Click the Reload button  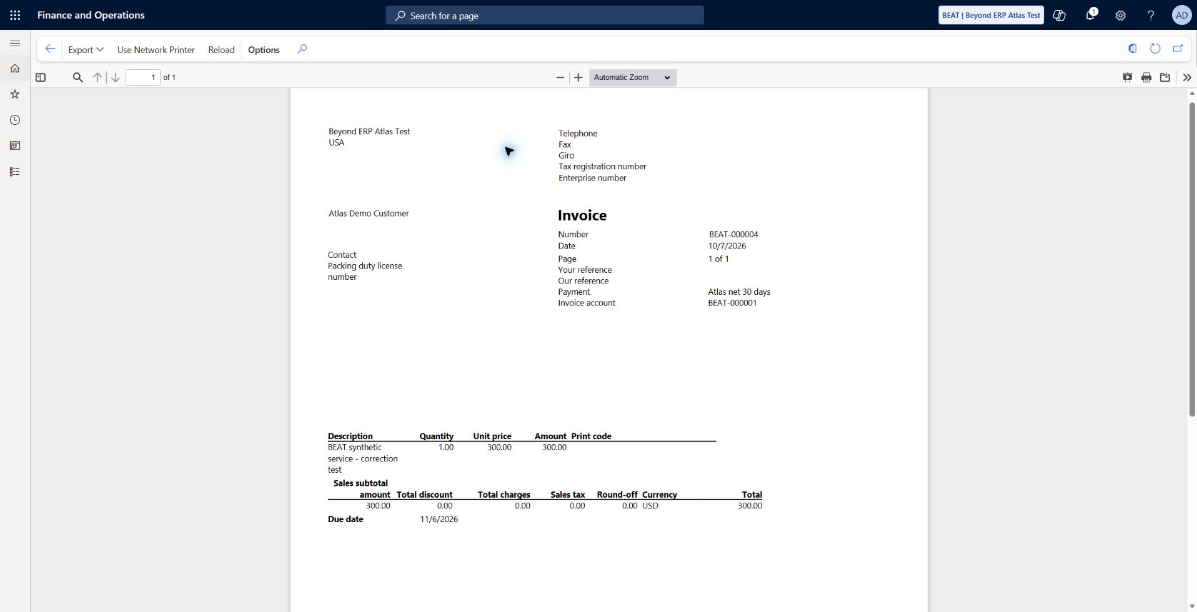coord(221,50)
